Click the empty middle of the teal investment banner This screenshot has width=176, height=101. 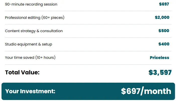[x=88, y=91]
